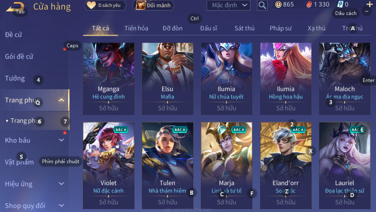Switch to the Pháp sư tab
The width and height of the screenshot is (376, 212).
[x=281, y=28]
